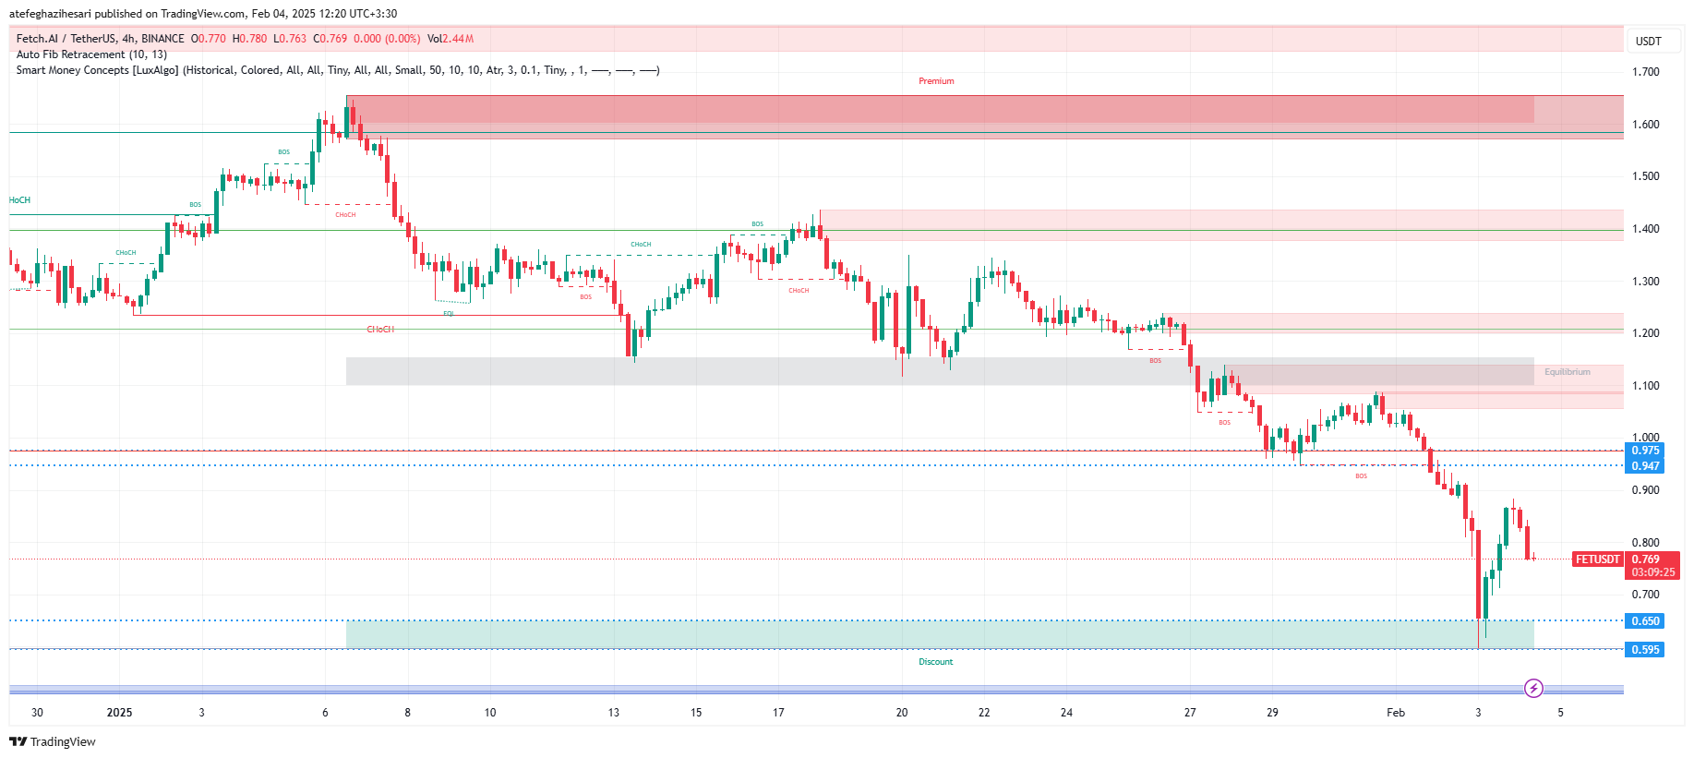Click the 0.650 price level label
The width and height of the screenshot is (1694, 758).
tap(1645, 621)
